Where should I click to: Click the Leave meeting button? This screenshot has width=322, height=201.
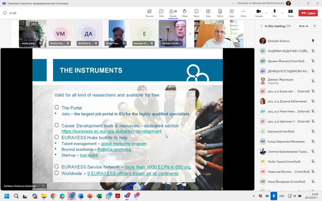pos(308,13)
